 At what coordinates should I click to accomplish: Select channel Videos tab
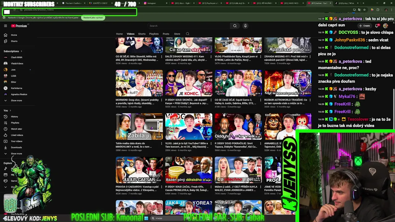click(131, 34)
